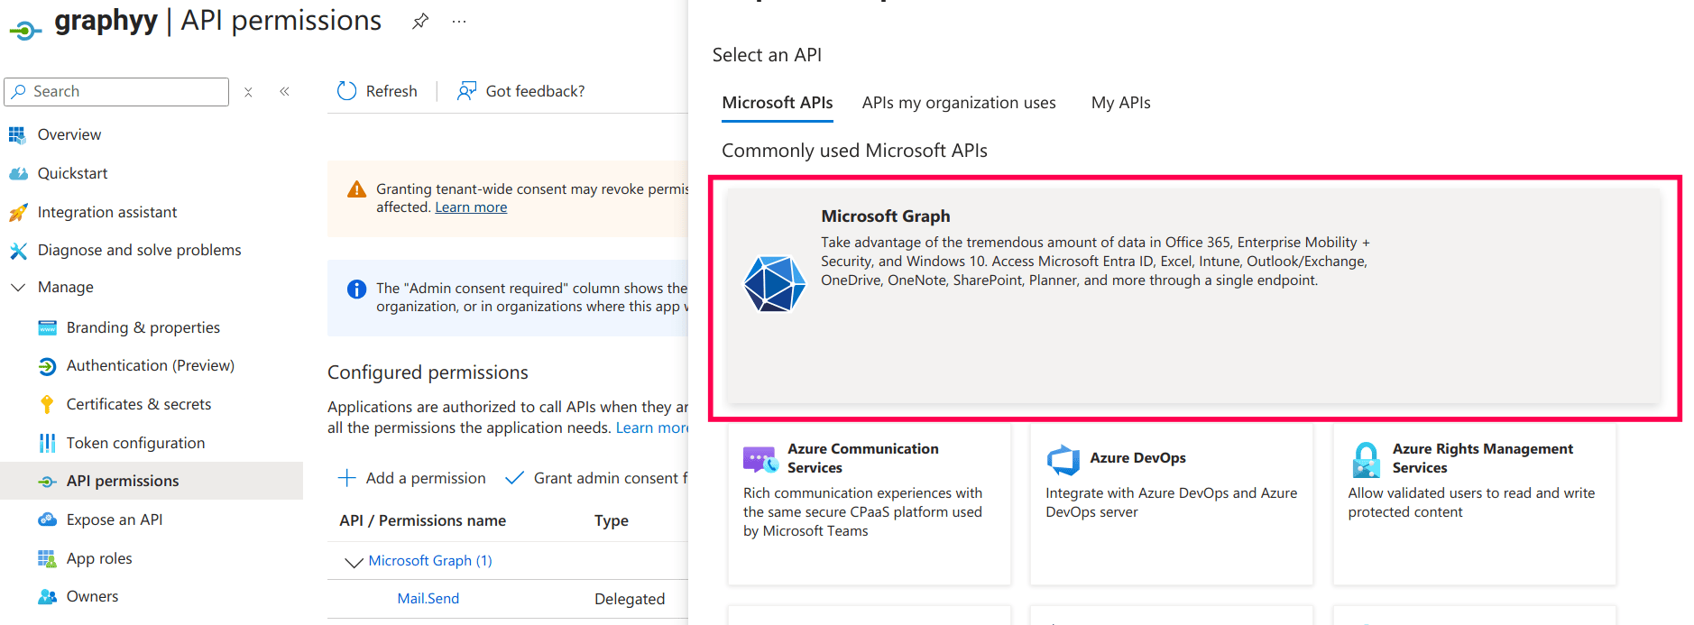1694x625 pixels.
Task: Select the Microsoft APIs tab
Action: [x=777, y=103]
